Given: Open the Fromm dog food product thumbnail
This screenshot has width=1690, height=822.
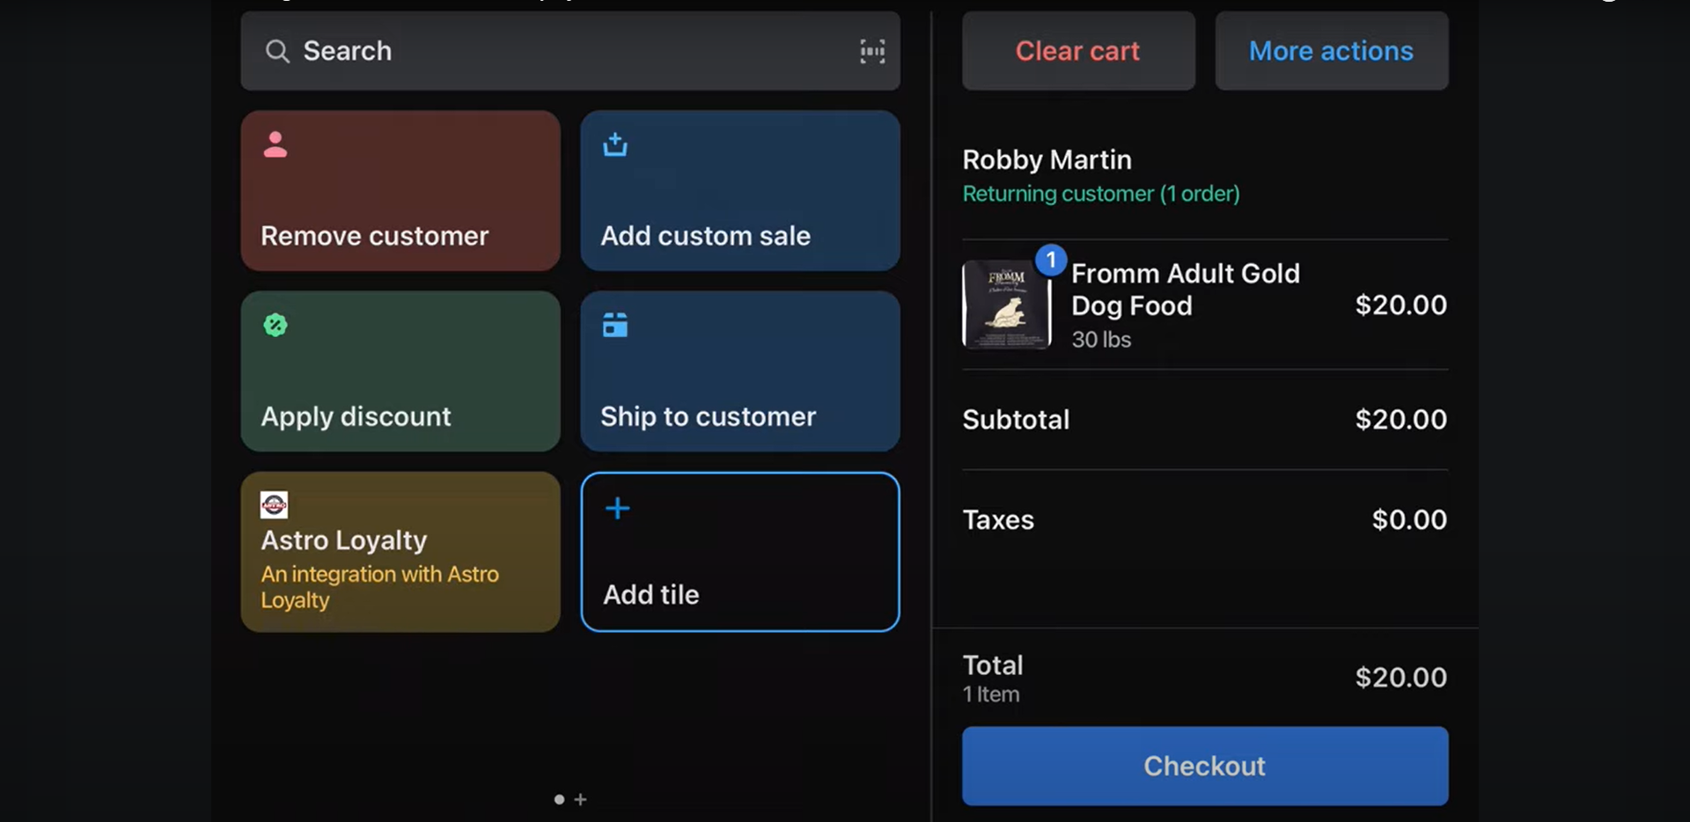Looking at the screenshot, I should 1006,305.
